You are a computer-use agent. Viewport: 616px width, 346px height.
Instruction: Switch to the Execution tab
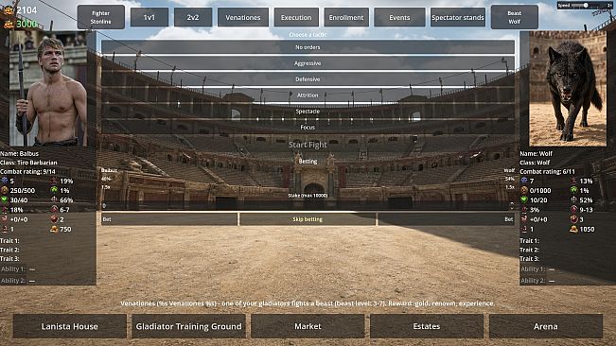pos(296,17)
